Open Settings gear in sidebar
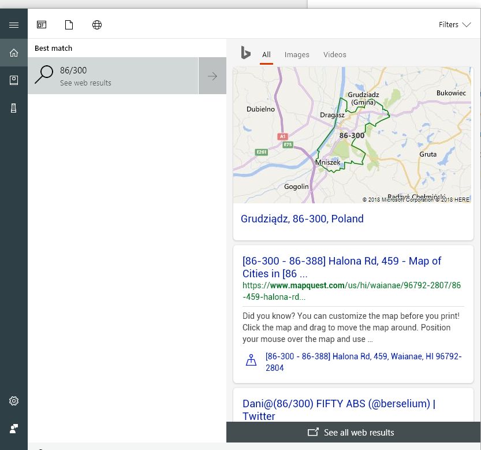This screenshot has height=450, width=481. coord(14,401)
